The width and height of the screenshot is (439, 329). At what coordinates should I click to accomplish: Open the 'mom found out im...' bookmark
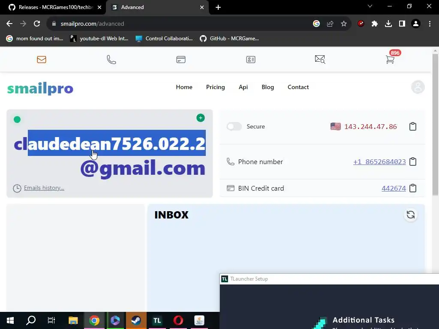pyautogui.click(x=35, y=39)
